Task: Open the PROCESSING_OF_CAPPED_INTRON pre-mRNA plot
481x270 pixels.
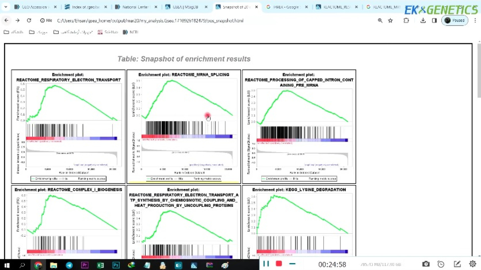Action: pyautogui.click(x=299, y=127)
